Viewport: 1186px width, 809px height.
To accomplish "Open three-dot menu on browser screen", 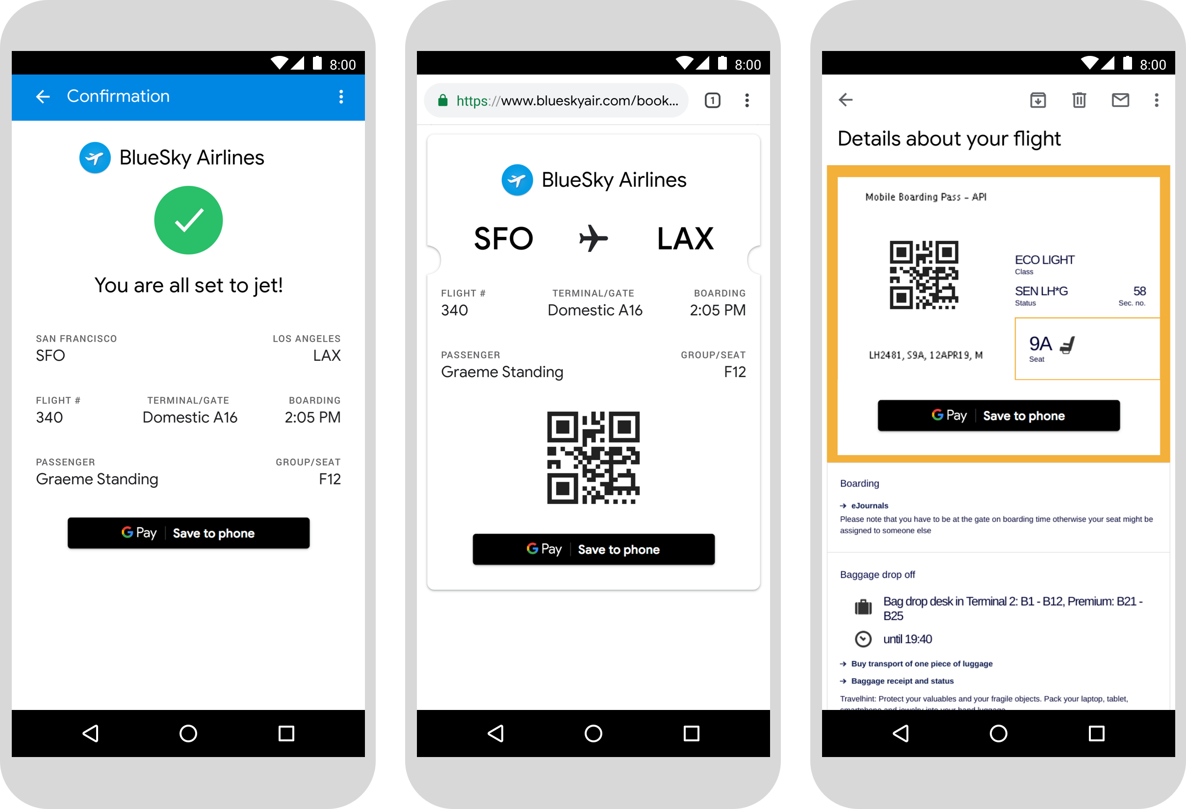I will pos(746,102).
